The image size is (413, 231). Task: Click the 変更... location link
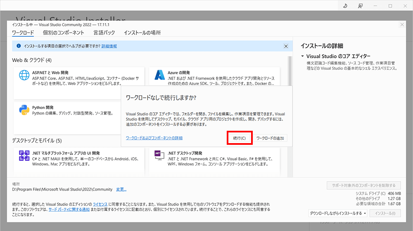pyautogui.click(x=121, y=189)
